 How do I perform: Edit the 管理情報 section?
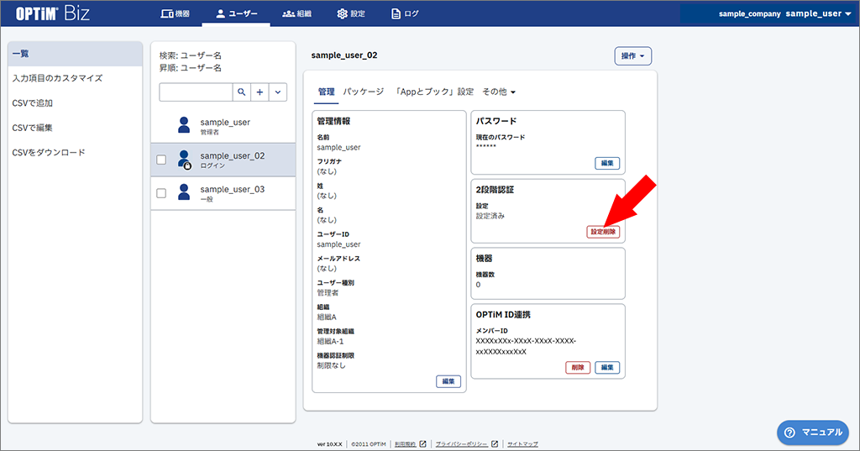point(448,381)
